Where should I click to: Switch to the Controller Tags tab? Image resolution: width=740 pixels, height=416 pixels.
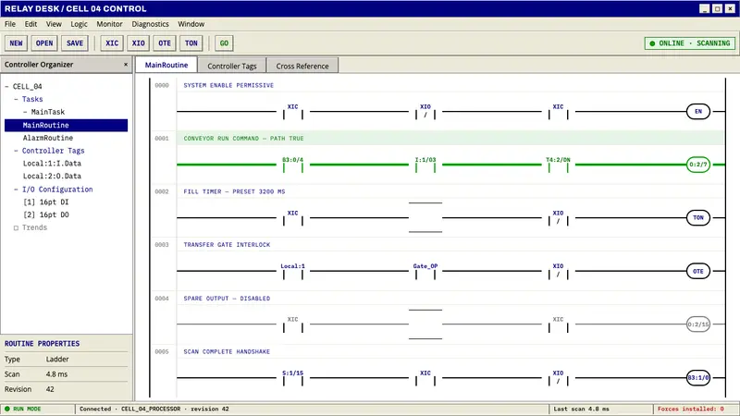232,66
